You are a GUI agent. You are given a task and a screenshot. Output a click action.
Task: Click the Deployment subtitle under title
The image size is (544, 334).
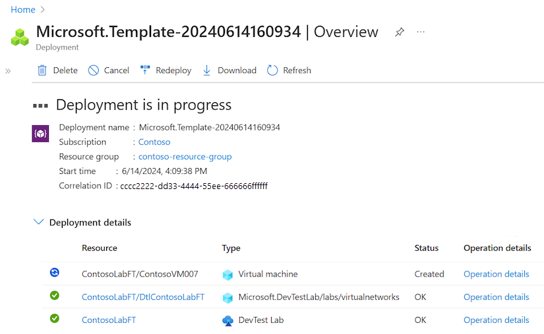coord(57,47)
